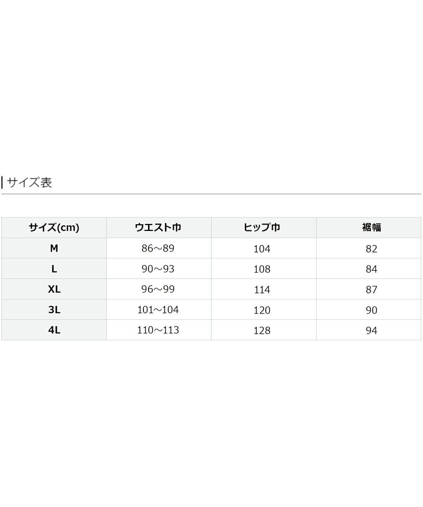Select the XL size row label
The width and height of the screenshot is (423, 507).
54,289
